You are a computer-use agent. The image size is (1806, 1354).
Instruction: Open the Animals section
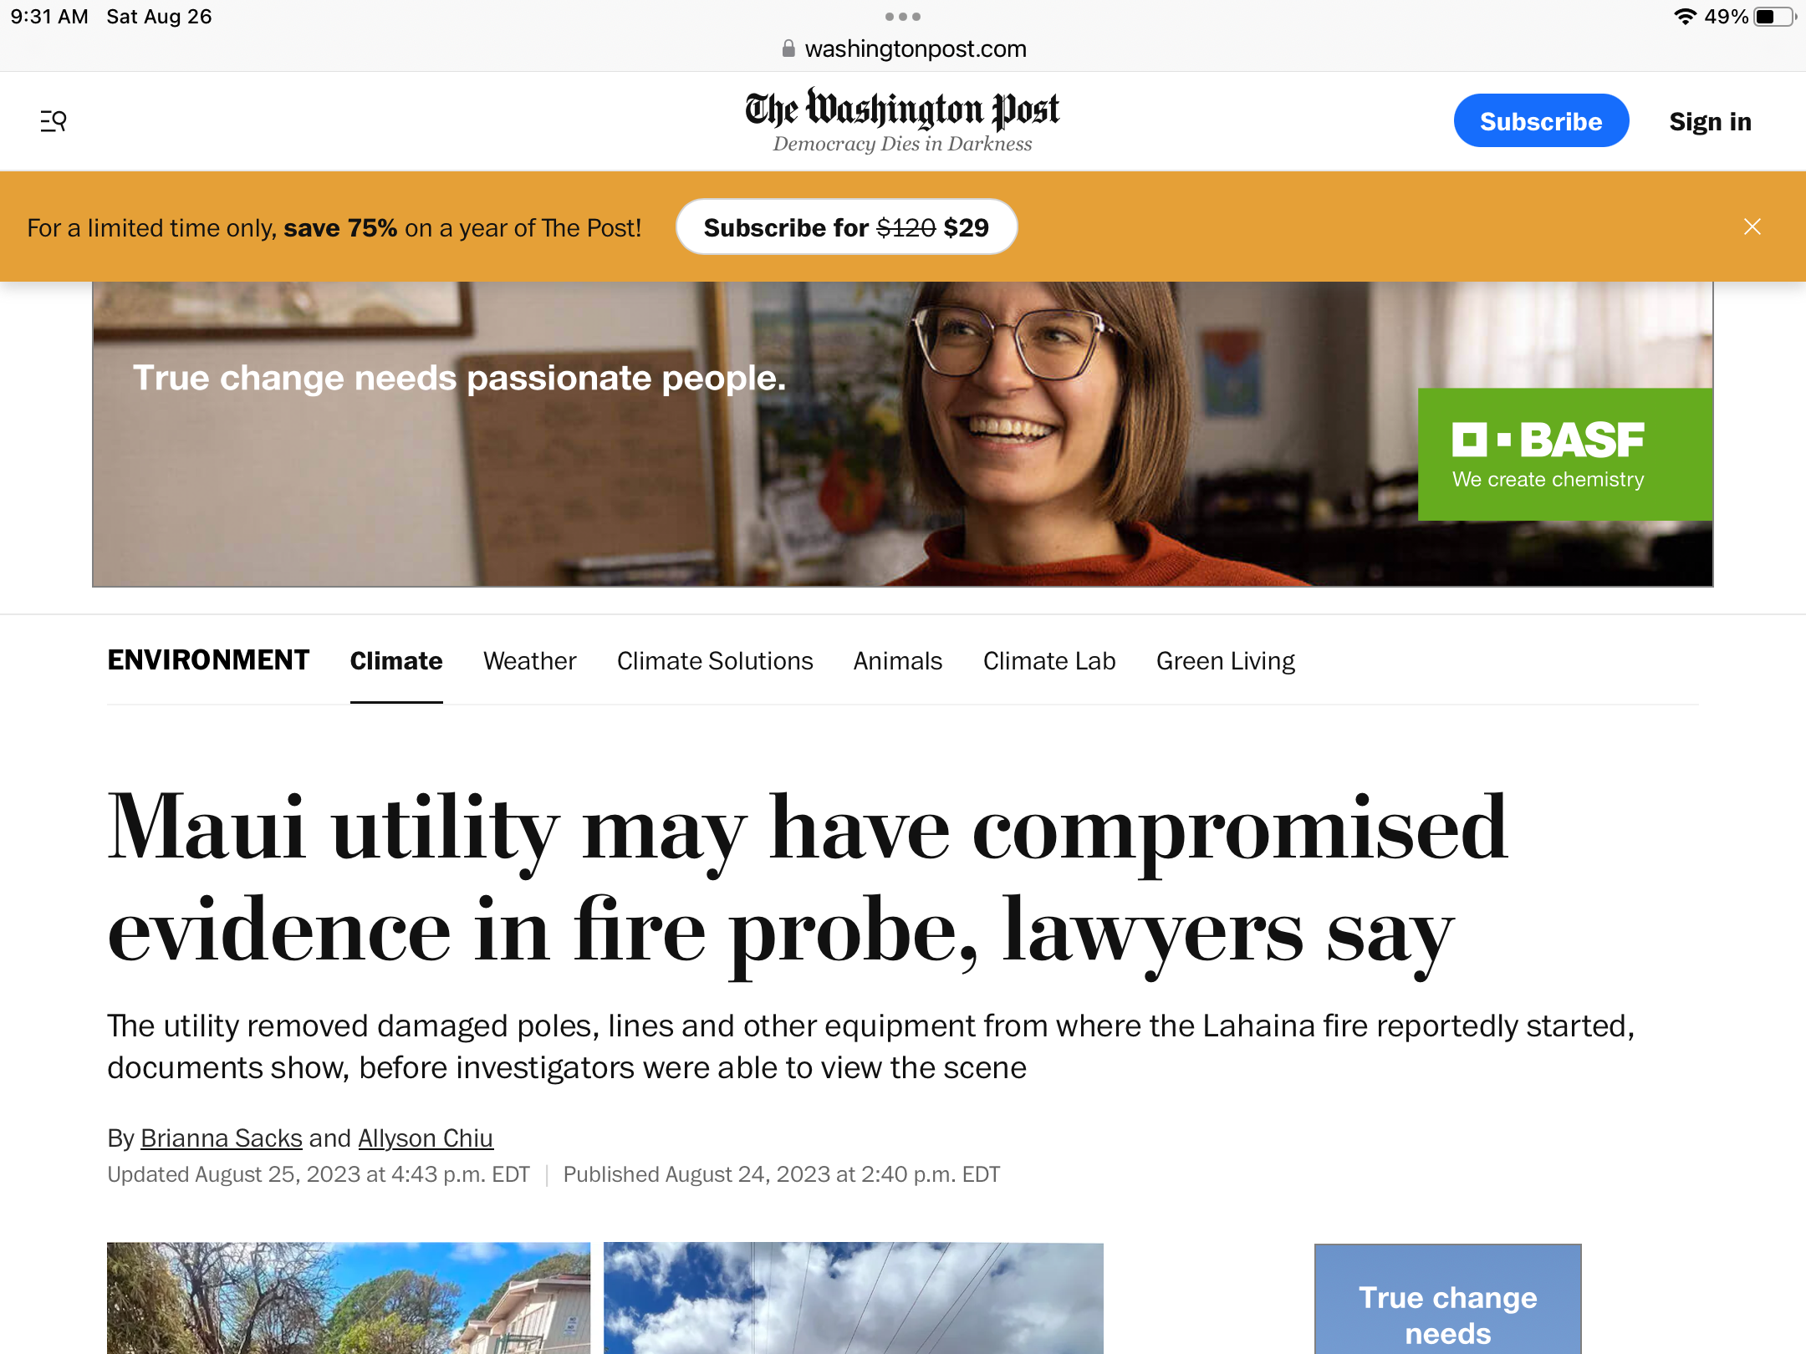coord(898,661)
